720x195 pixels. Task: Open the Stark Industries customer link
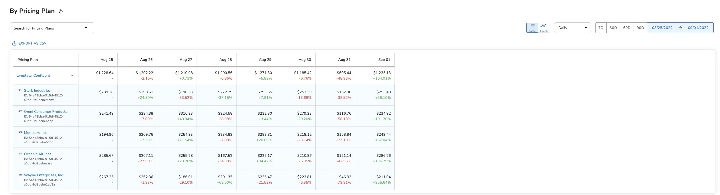tap(37, 91)
